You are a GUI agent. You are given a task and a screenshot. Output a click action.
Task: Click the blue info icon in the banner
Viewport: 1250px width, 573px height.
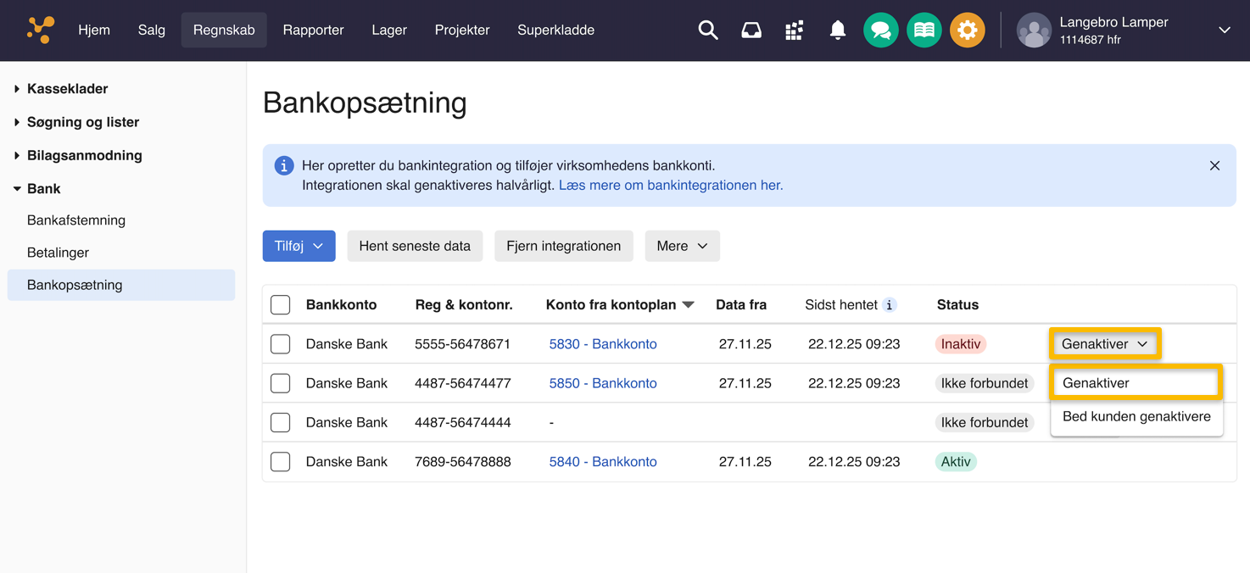[x=284, y=166]
